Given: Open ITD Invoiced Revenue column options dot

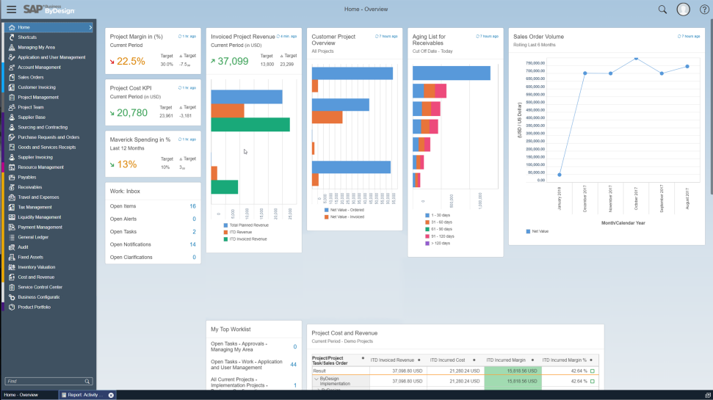Looking at the screenshot, I should [419, 360].
